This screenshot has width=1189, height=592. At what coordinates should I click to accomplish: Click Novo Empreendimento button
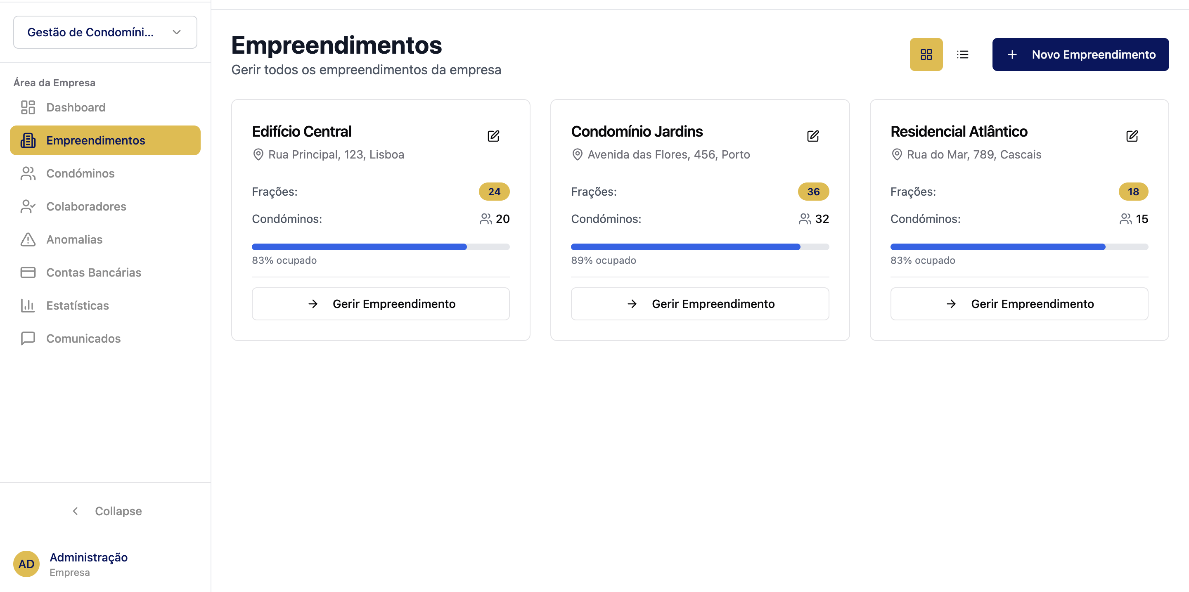click(x=1080, y=54)
